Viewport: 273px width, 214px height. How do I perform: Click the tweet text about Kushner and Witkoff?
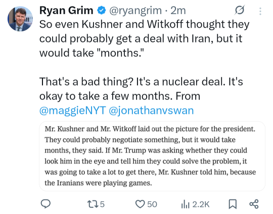144,38
